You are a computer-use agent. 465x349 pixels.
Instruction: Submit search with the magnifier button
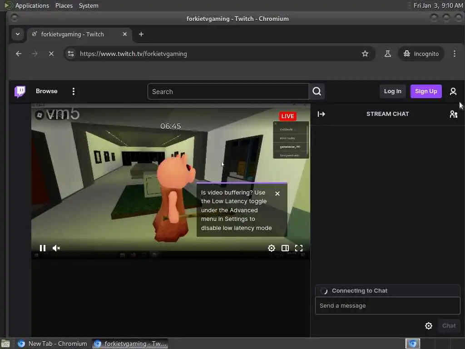point(317,91)
